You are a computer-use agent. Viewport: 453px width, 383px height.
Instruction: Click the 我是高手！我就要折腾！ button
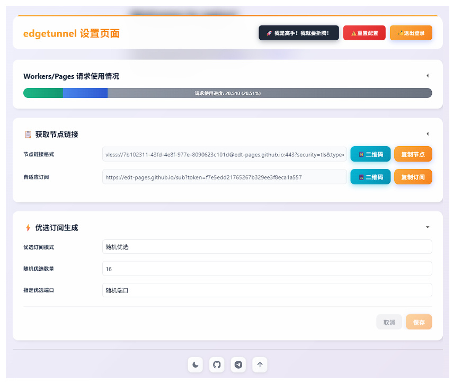tap(299, 33)
